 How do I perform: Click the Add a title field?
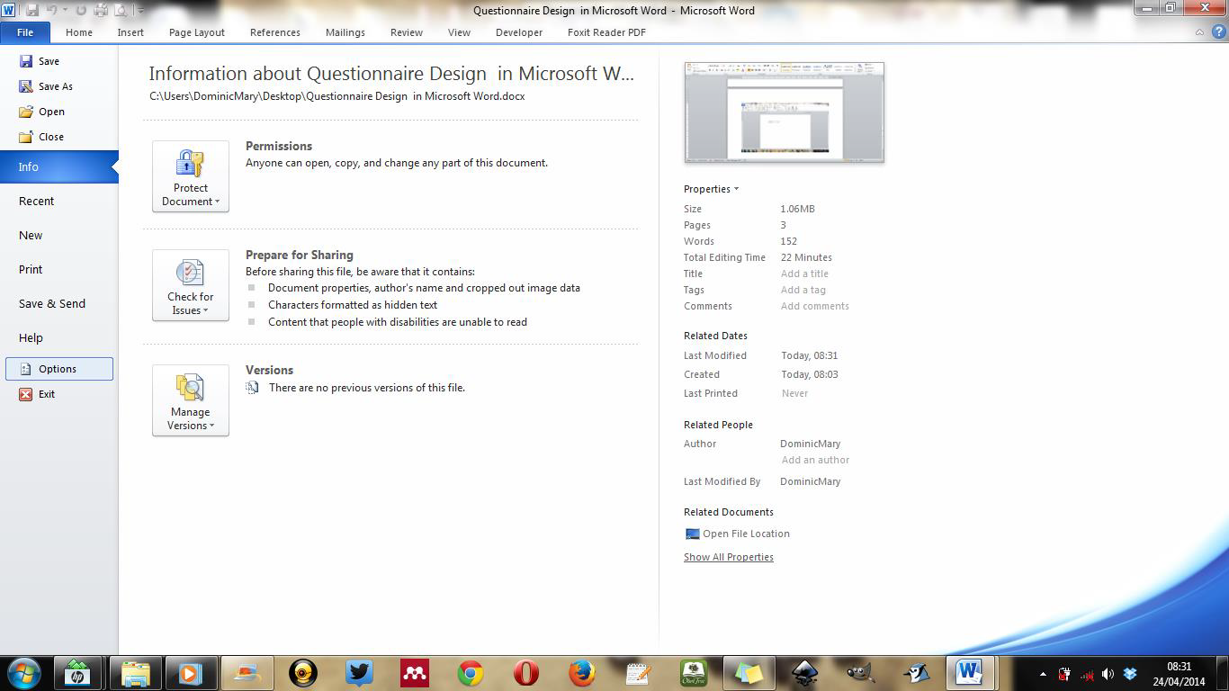point(805,274)
